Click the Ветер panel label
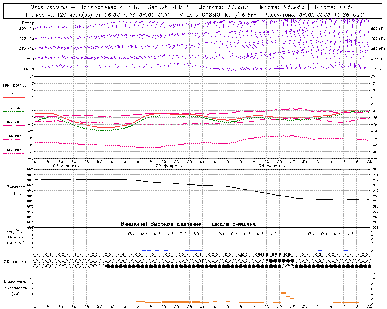The height and width of the screenshot is (309, 387). coord(28,23)
